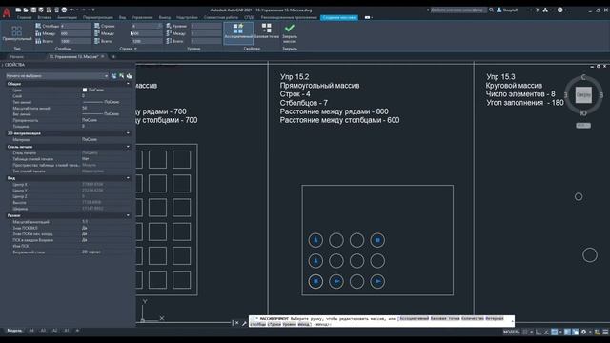
Task: Choose the Базовая точка ribbon tool
Action: [267, 31]
